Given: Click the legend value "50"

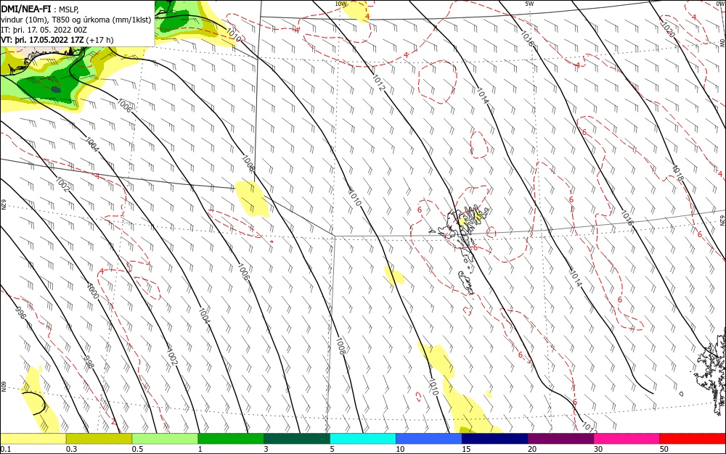Looking at the screenshot, I should [x=664, y=449].
